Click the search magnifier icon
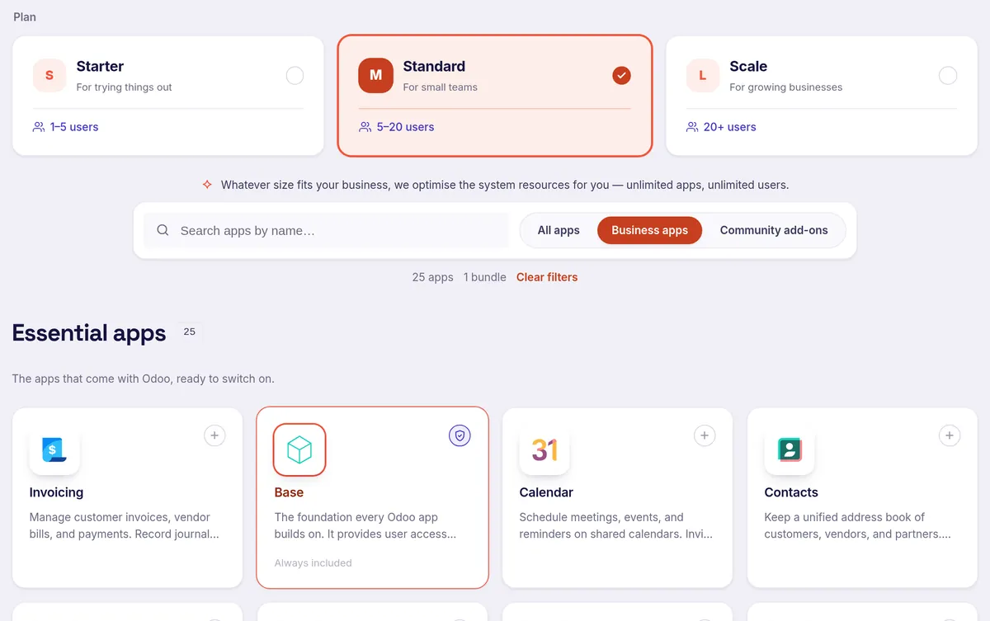 click(163, 230)
